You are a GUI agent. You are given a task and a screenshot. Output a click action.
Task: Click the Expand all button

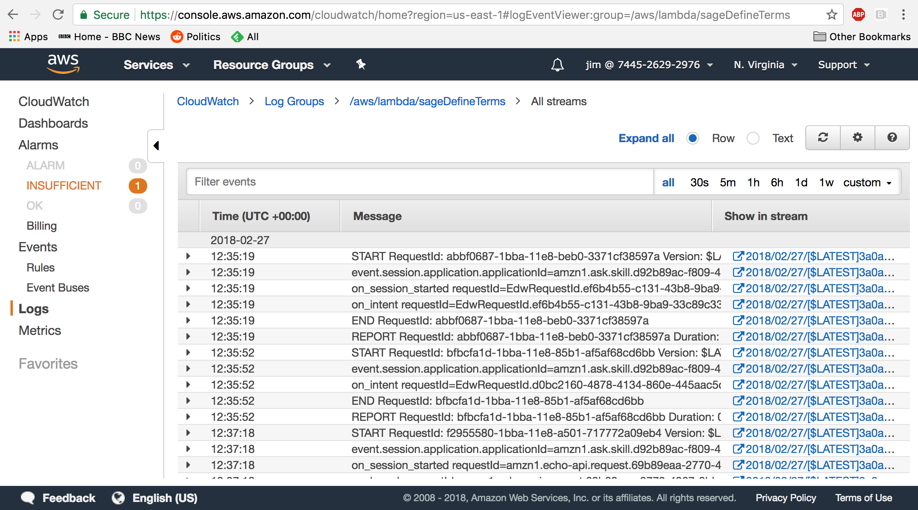point(646,138)
